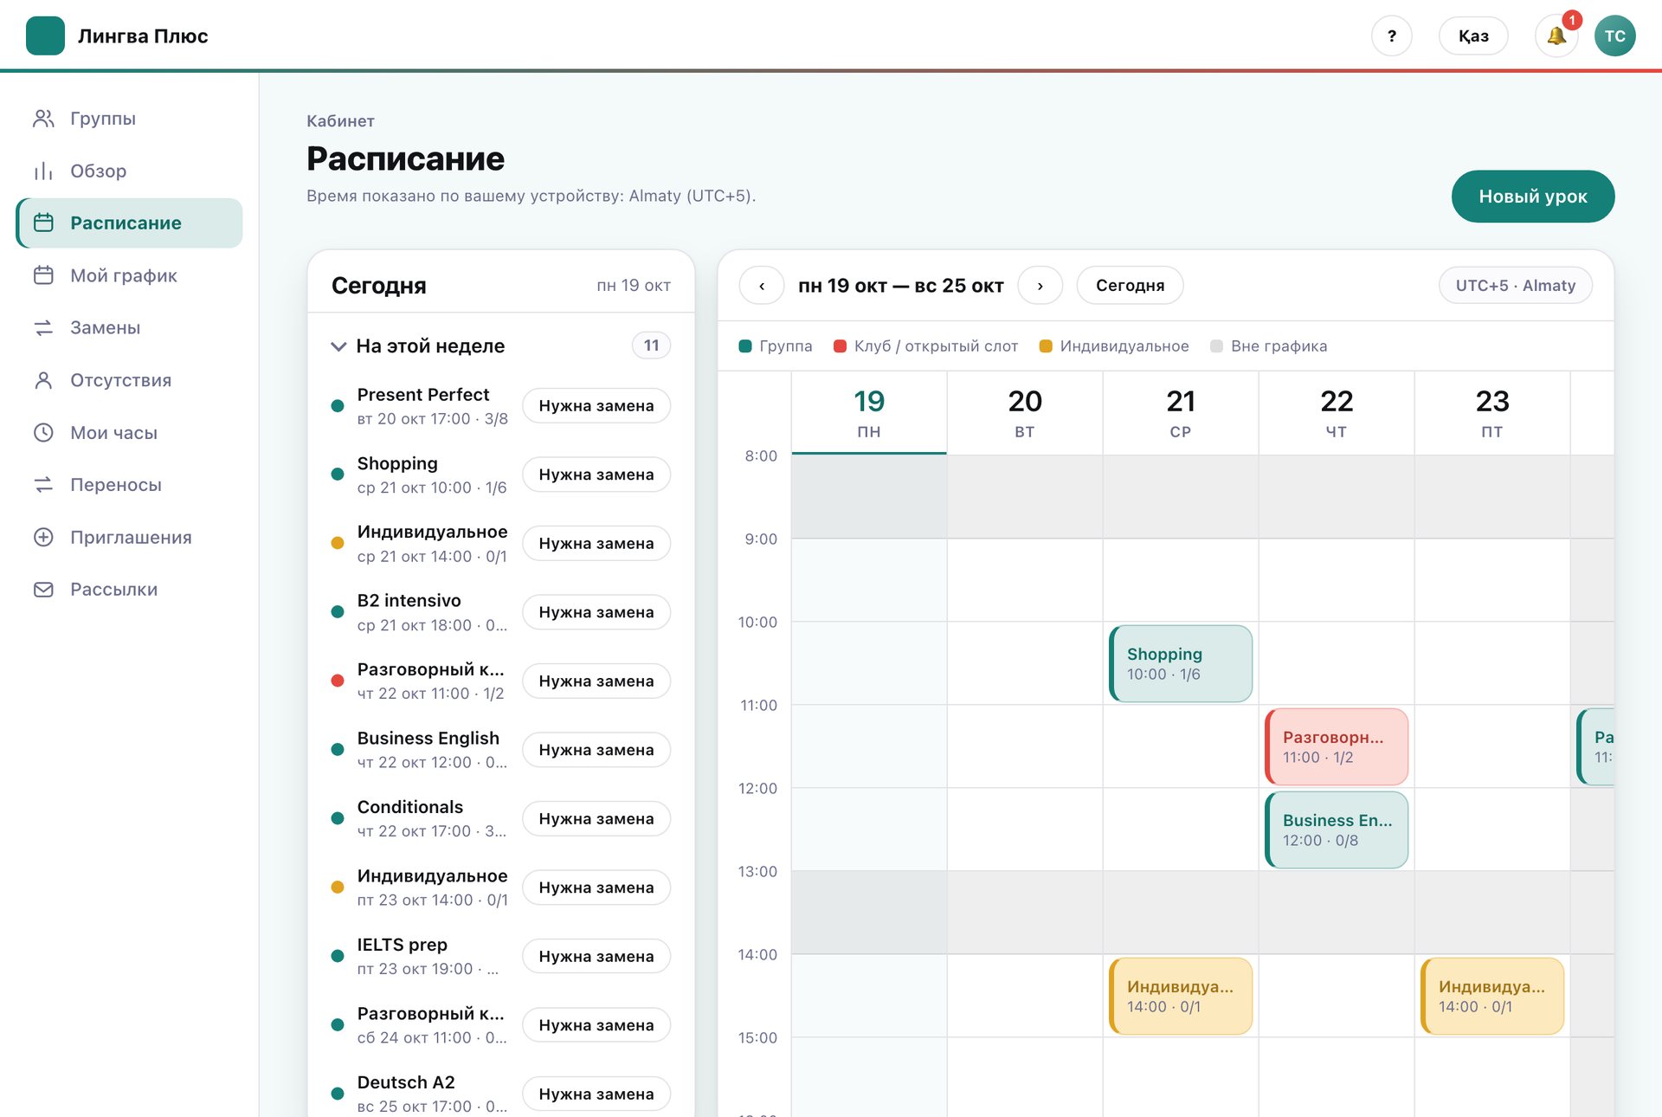
Task: Open the help question mark button
Action: [x=1392, y=36]
